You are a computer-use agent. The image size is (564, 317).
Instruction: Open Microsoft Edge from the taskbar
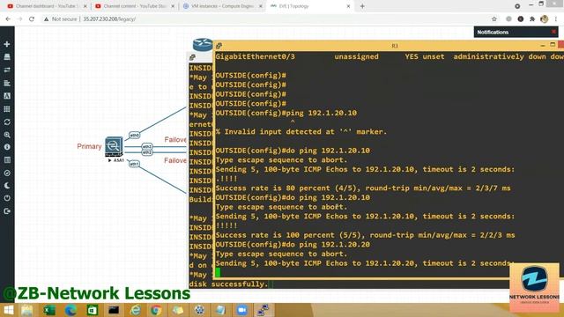[70, 310]
